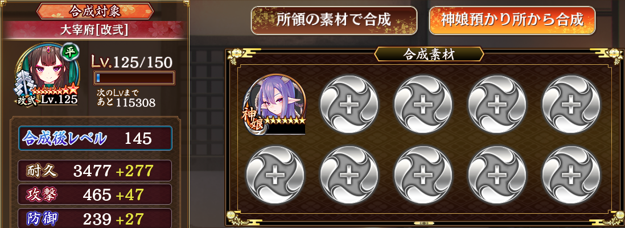Add material to third slot in bottom row

(423, 175)
